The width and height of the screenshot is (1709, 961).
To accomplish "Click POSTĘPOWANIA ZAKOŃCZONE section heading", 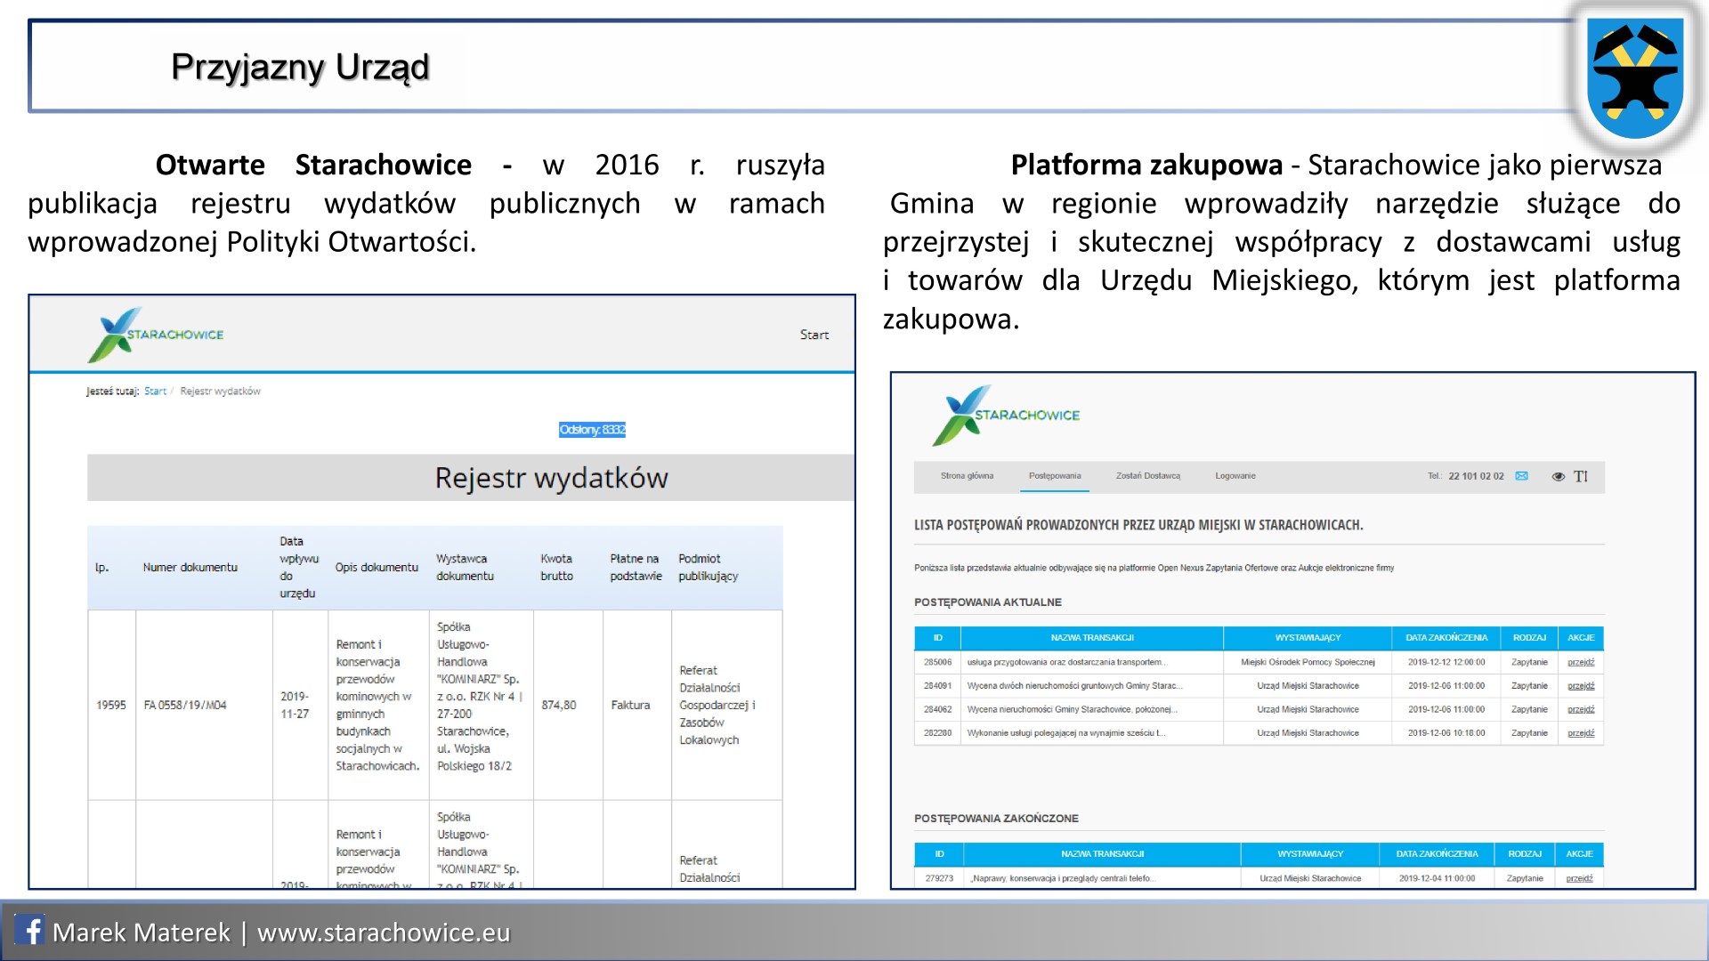I will pos(996,819).
